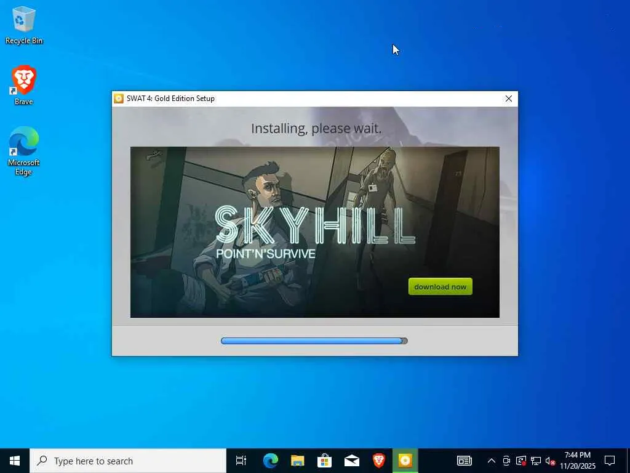Click the Meet Now tray icon
Viewport: 630px width, 473px height.
tap(506, 461)
